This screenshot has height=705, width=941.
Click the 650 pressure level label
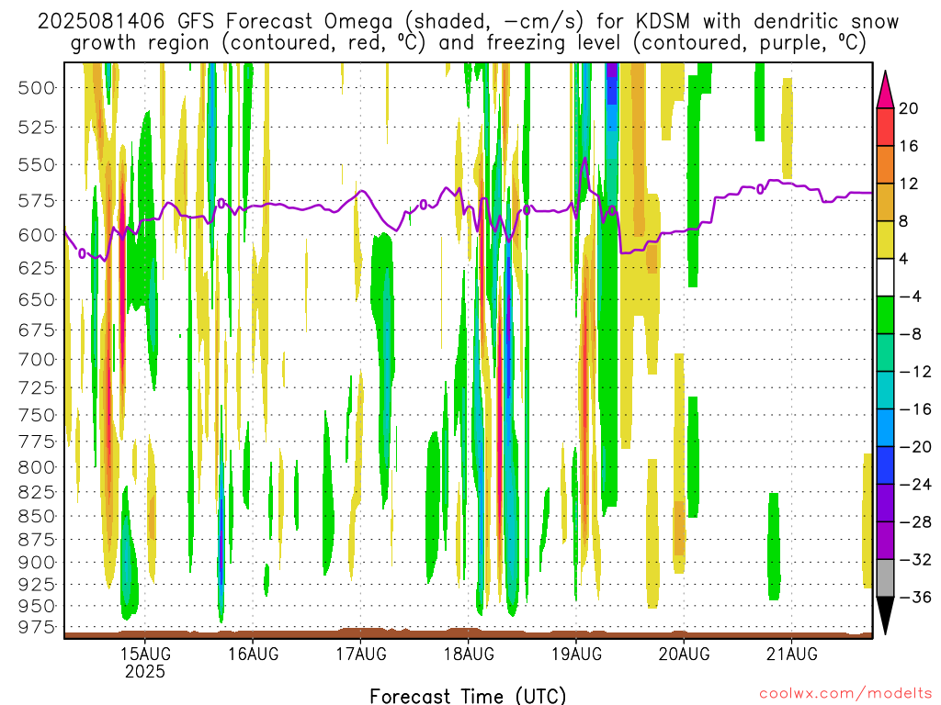click(x=36, y=299)
